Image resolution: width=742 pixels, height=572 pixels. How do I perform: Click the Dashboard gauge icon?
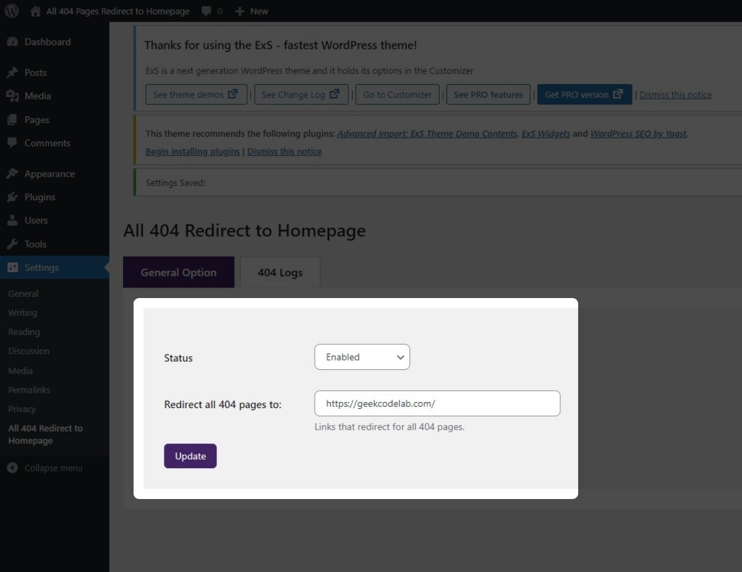(x=12, y=42)
